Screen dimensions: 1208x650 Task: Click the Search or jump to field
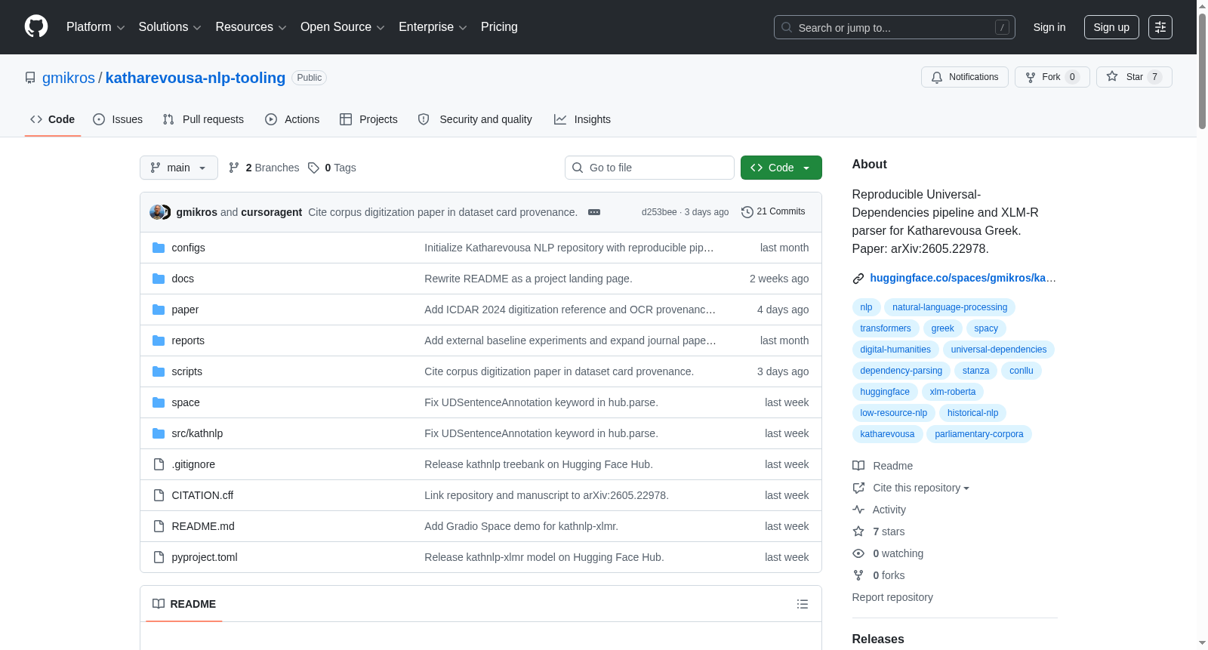tap(895, 27)
